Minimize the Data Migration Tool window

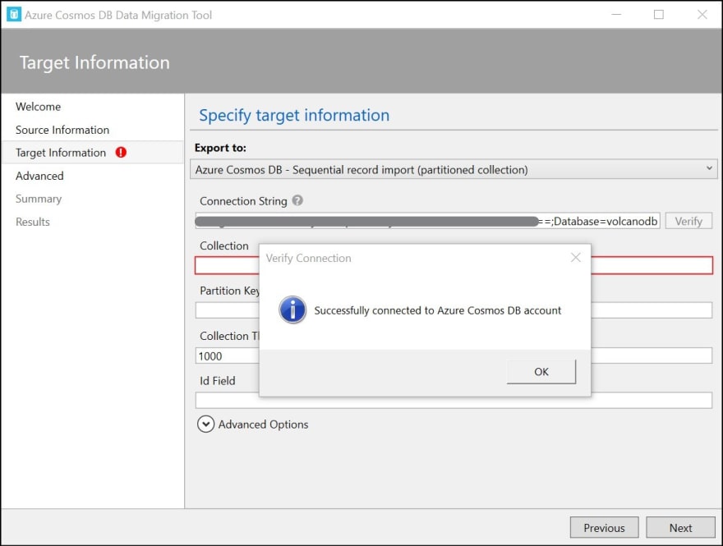tap(616, 15)
